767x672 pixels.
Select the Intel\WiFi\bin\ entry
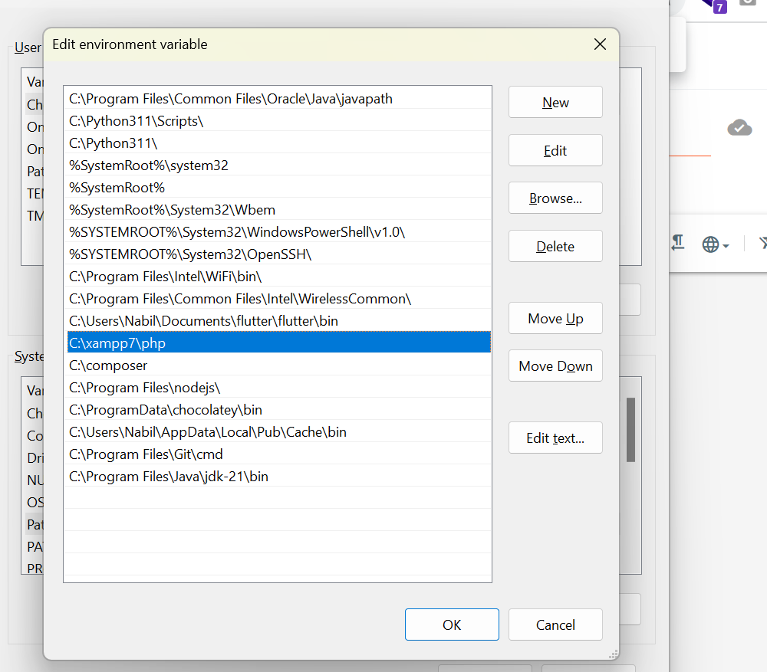coord(279,277)
